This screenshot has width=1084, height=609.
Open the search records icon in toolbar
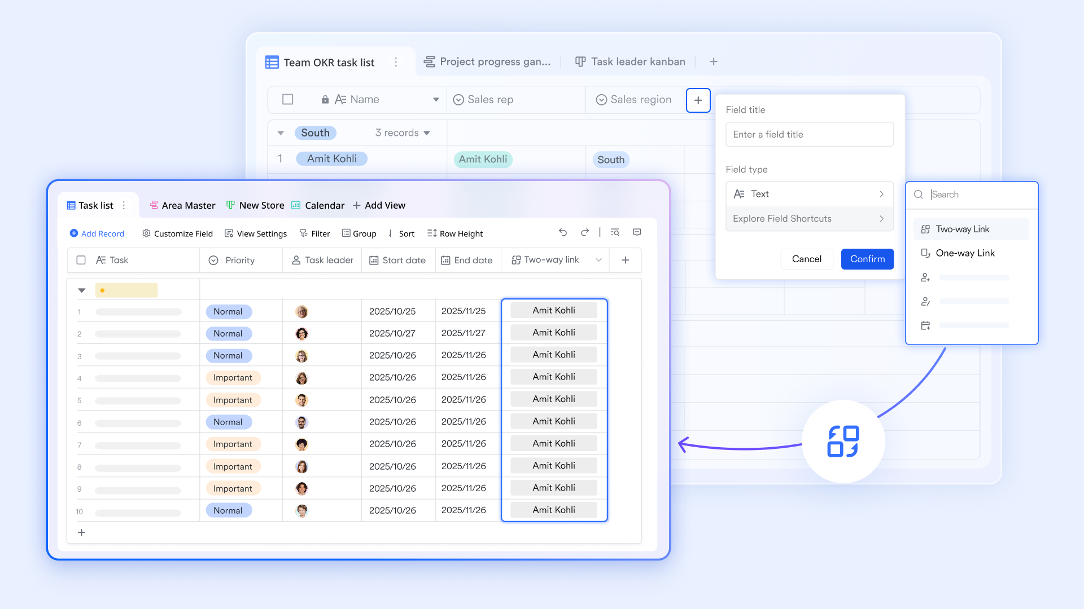[x=615, y=232]
